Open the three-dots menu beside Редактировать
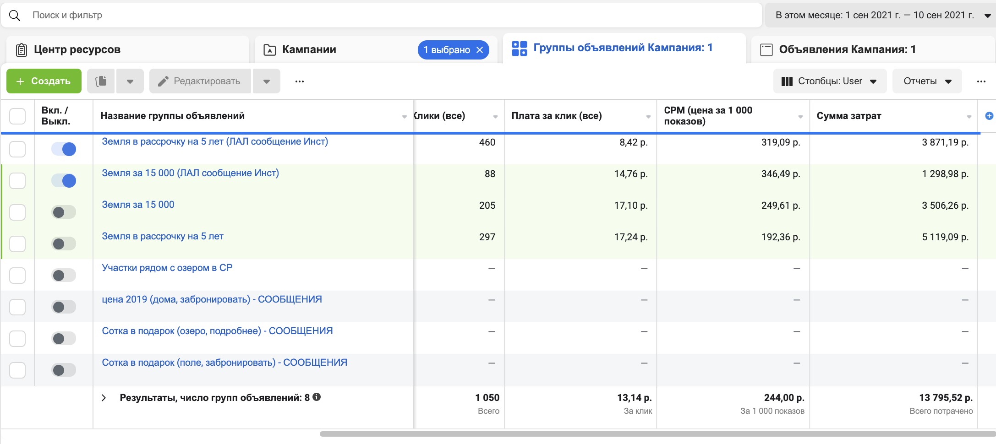 click(300, 81)
